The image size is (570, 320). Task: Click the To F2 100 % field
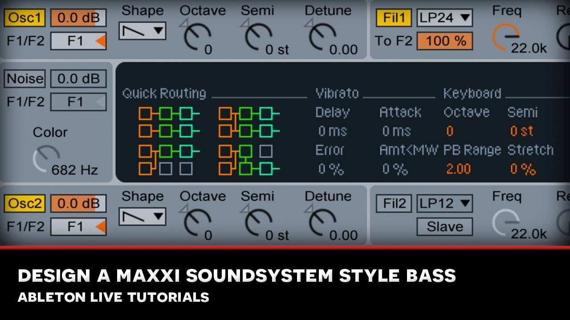tap(444, 41)
